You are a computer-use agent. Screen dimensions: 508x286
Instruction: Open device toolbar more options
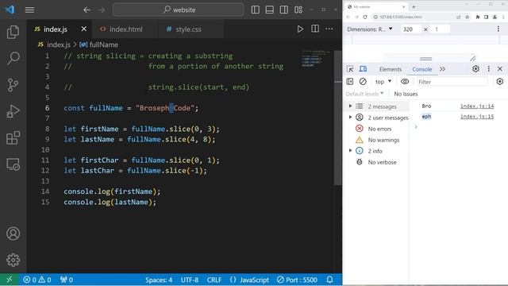(x=498, y=29)
